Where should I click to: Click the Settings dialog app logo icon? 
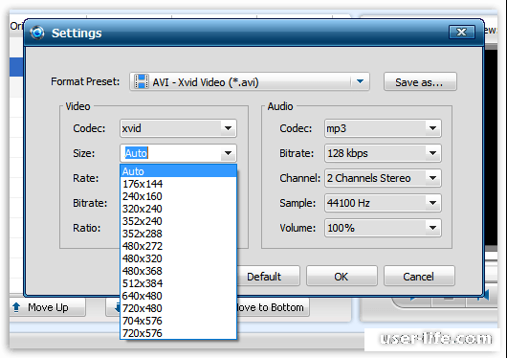[37, 33]
